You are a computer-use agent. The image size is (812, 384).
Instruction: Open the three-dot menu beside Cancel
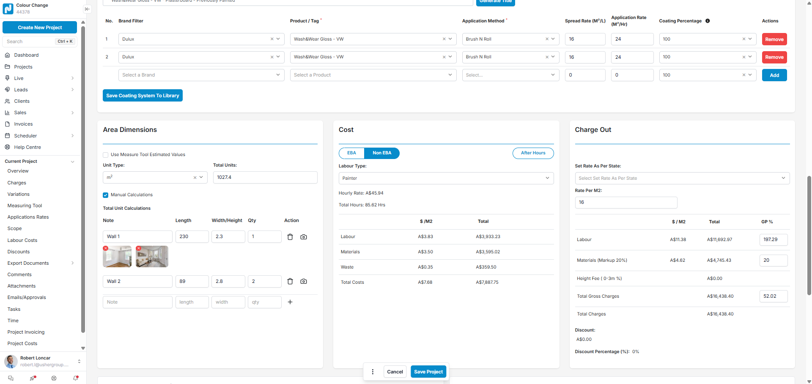[373, 372]
